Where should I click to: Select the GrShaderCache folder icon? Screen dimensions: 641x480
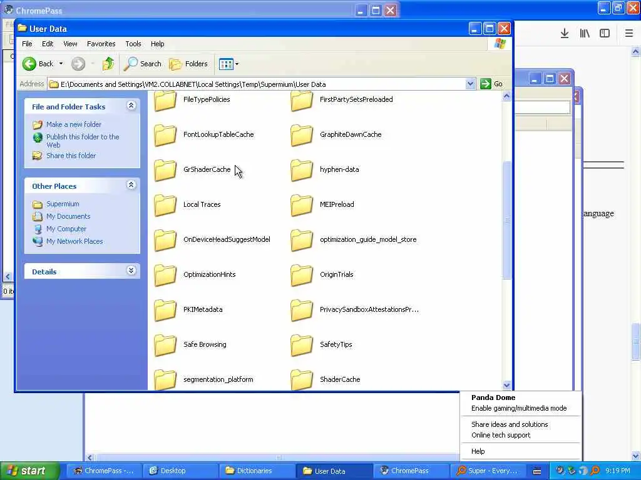click(x=165, y=170)
